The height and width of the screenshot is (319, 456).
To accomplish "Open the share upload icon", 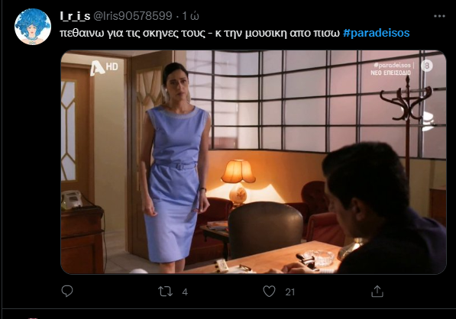I will pos(377,291).
